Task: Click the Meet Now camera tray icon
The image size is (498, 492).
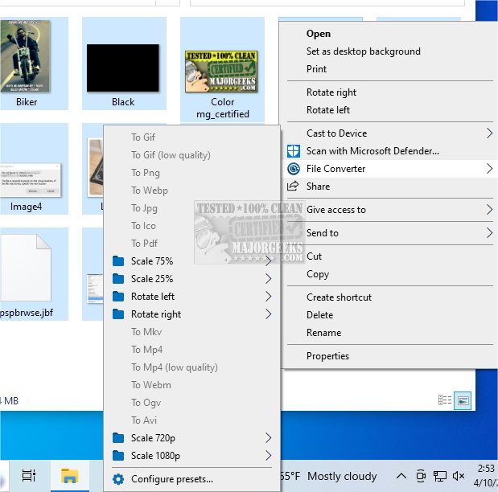Action: (x=421, y=476)
